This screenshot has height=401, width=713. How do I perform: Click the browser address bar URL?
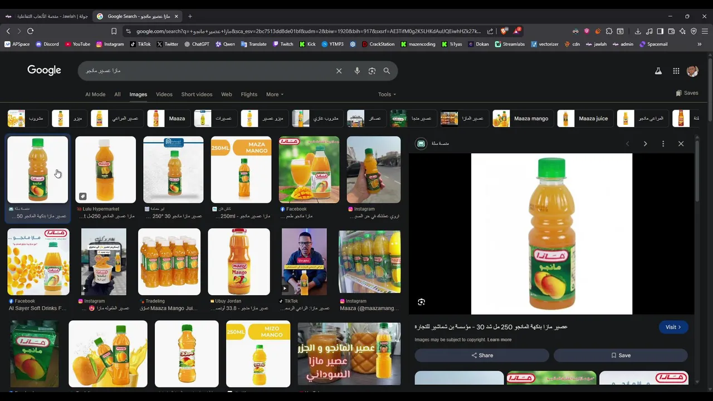pyautogui.click(x=308, y=31)
